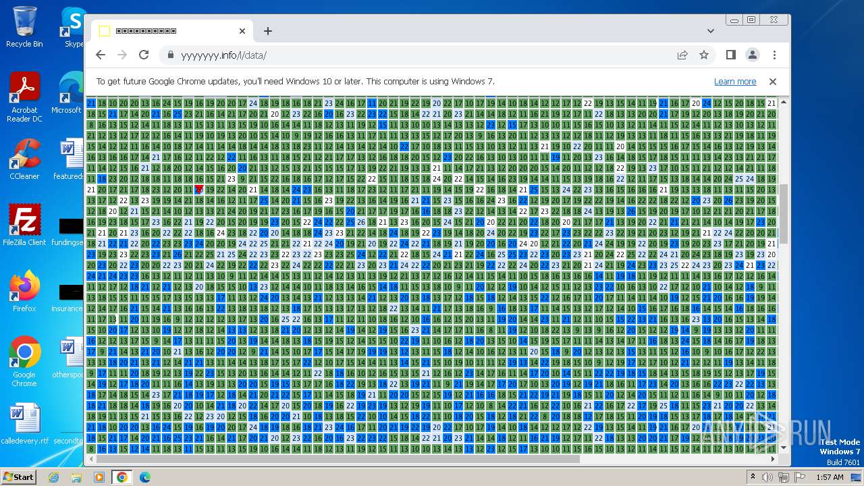Bookmark this tab with the star icon

click(x=704, y=55)
